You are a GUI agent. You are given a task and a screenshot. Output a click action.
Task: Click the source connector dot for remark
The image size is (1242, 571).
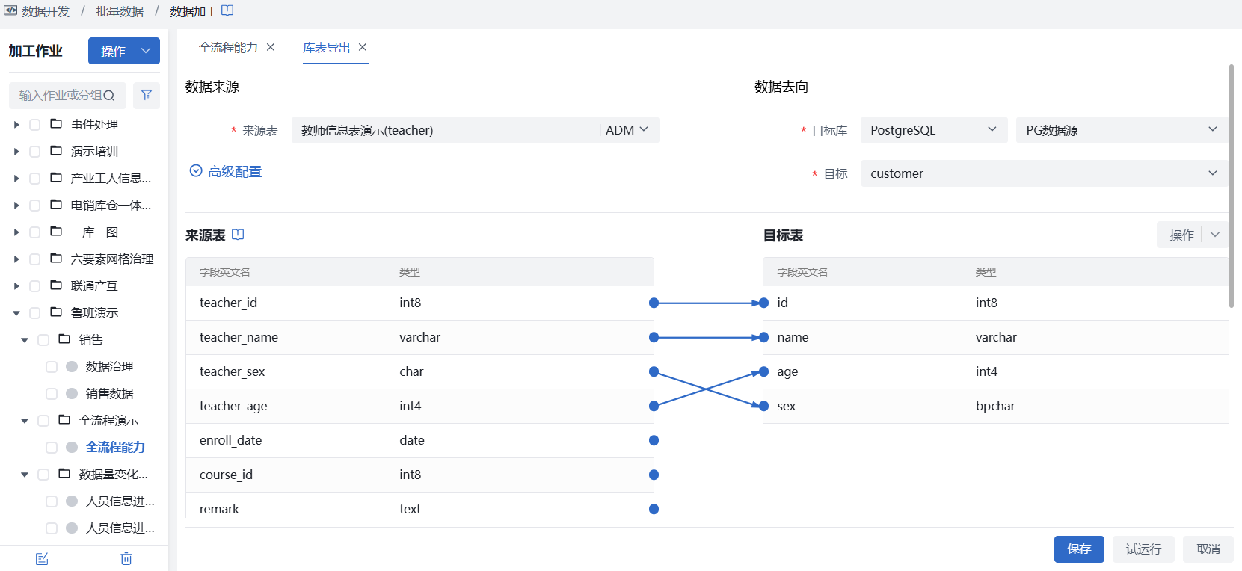point(654,509)
